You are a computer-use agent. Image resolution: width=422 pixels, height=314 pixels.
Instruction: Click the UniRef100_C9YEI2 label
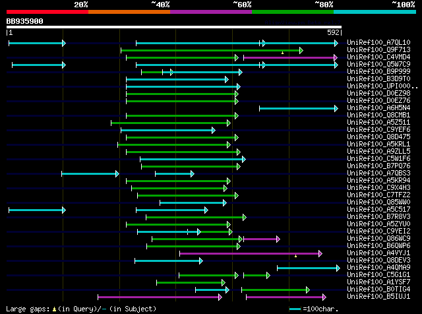click(x=378, y=232)
